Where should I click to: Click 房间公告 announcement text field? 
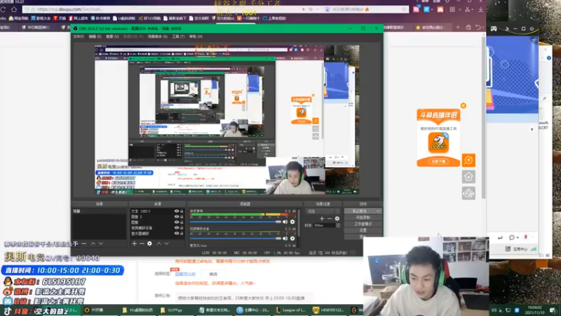point(243,298)
